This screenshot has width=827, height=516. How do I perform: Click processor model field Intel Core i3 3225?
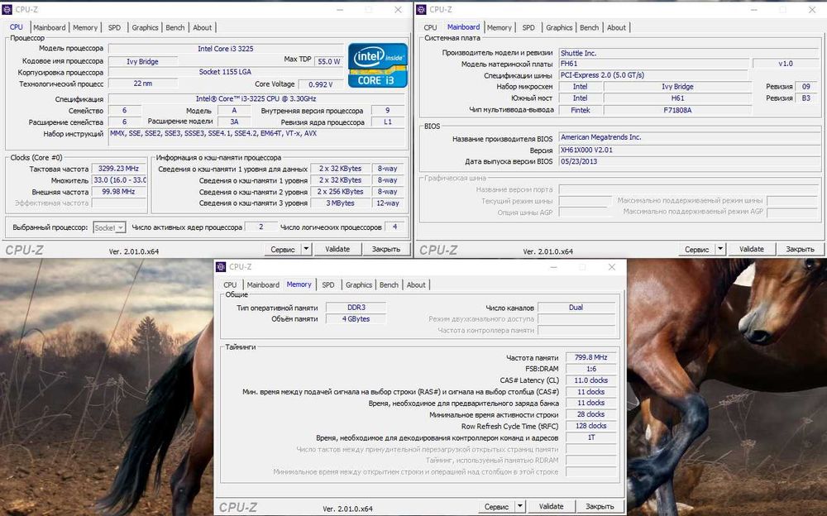pyautogui.click(x=226, y=49)
